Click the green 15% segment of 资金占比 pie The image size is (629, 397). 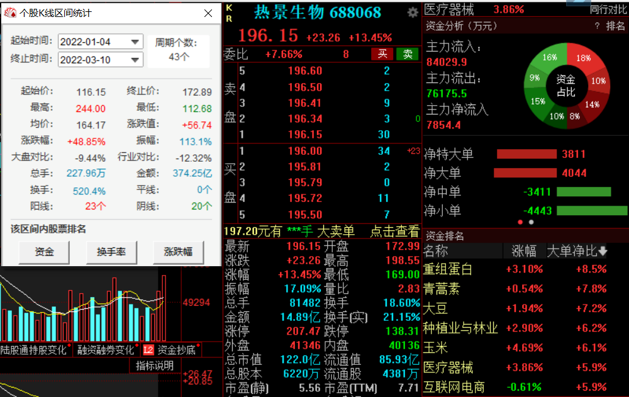[x=538, y=101]
